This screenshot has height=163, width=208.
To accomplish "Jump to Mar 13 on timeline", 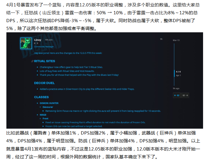I will coord(176,40).
